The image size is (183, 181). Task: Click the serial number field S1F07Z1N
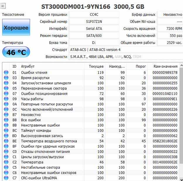point(94,21)
